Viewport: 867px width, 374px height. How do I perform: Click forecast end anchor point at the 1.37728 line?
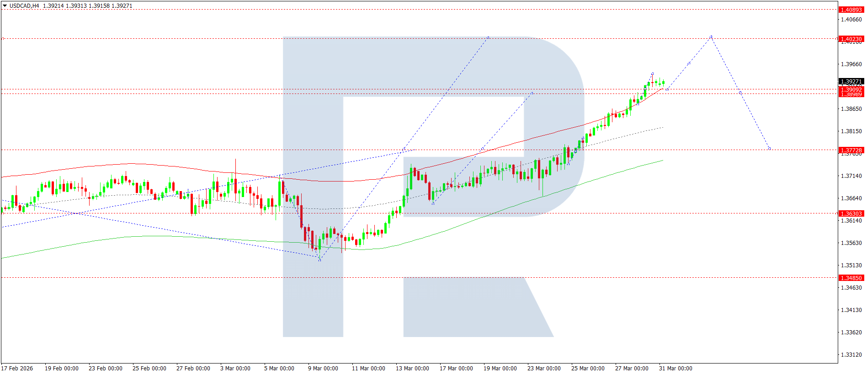pos(770,149)
